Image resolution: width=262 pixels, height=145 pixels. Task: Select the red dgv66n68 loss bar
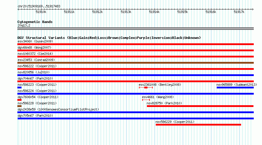(x=135, y=50)
